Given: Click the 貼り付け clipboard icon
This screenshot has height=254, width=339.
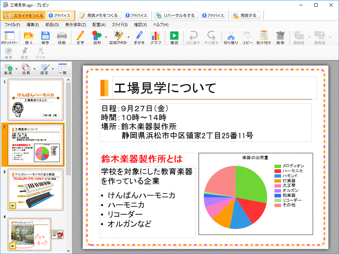Looking at the screenshot, I should [263, 37].
